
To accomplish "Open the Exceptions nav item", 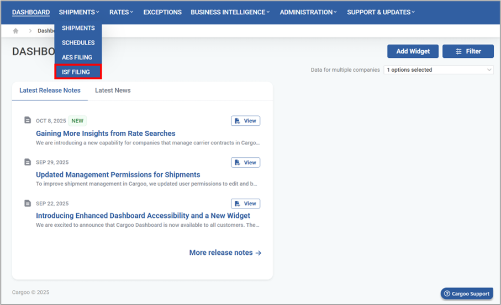I will point(162,12).
